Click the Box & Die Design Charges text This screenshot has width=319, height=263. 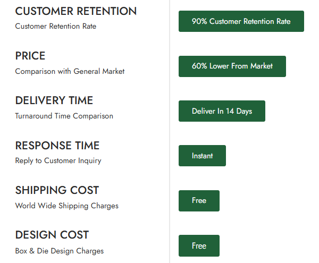click(x=59, y=251)
